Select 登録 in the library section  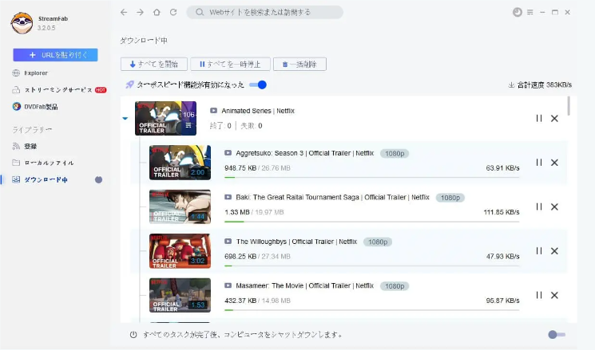point(25,146)
